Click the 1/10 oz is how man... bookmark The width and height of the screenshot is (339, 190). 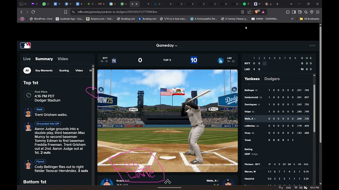pos(173,19)
